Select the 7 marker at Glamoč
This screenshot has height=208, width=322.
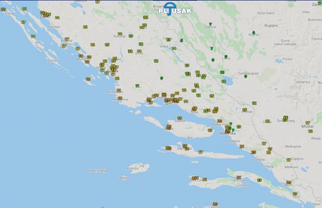point(210,24)
